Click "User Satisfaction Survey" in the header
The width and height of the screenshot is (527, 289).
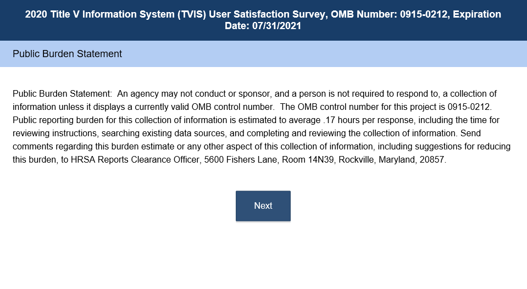(x=267, y=14)
